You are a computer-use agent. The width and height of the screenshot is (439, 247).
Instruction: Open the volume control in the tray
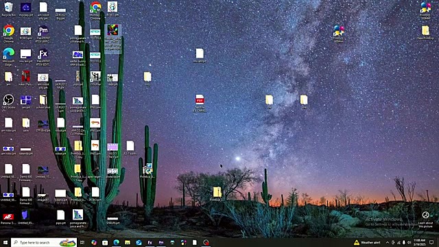pos(409,242)
